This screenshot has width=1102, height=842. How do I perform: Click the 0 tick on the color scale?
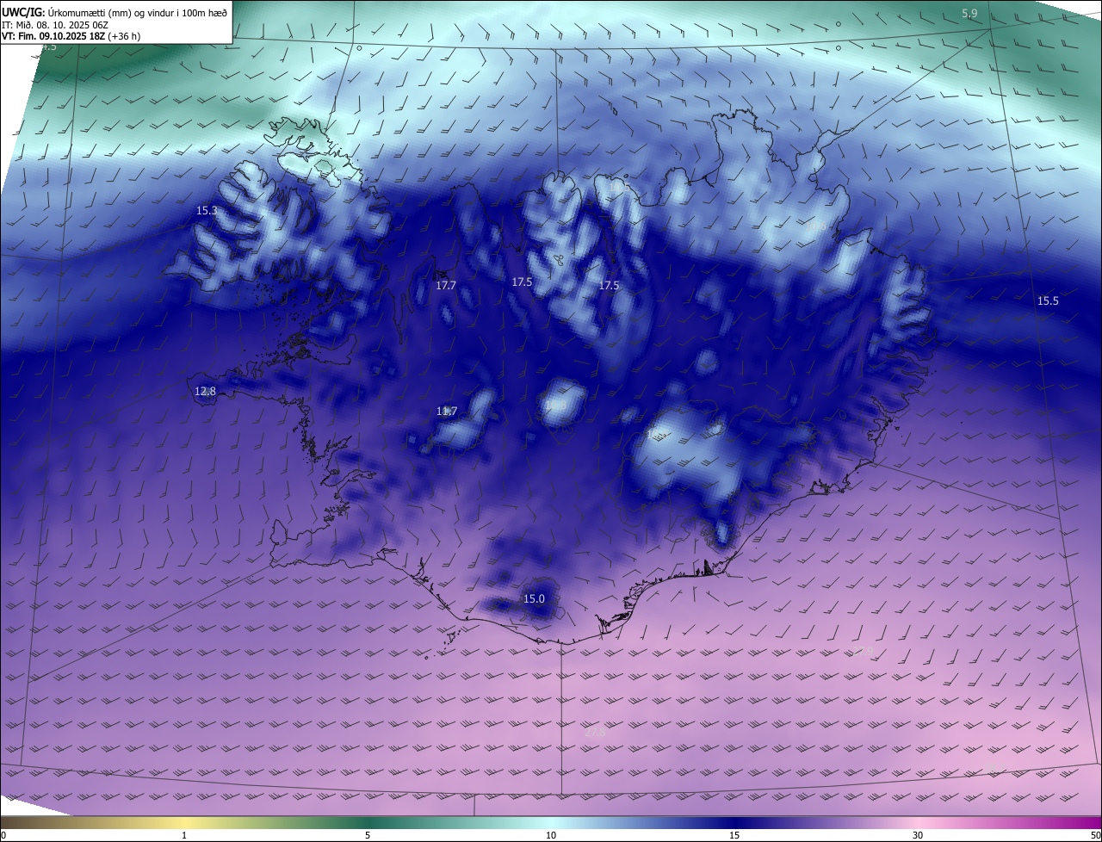3,835
